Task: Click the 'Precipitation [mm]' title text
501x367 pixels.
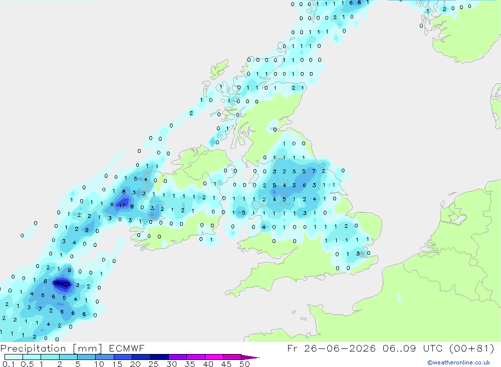Action: (x=51, y=348)
